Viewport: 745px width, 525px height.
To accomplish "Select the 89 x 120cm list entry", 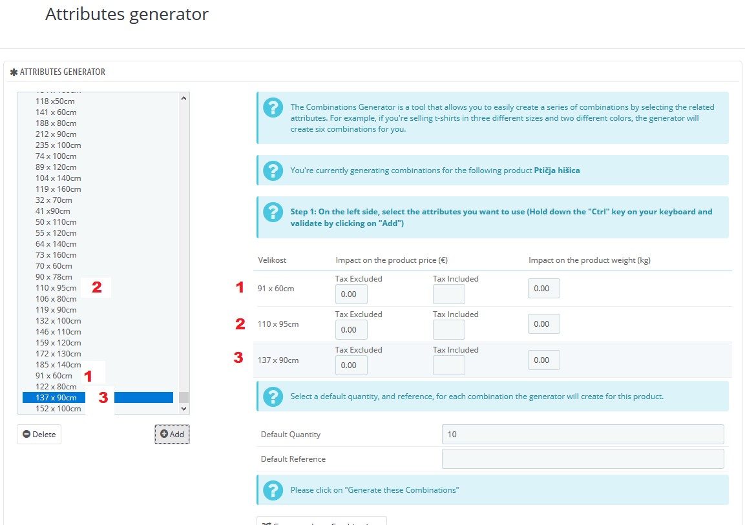I will coord(56,167).
